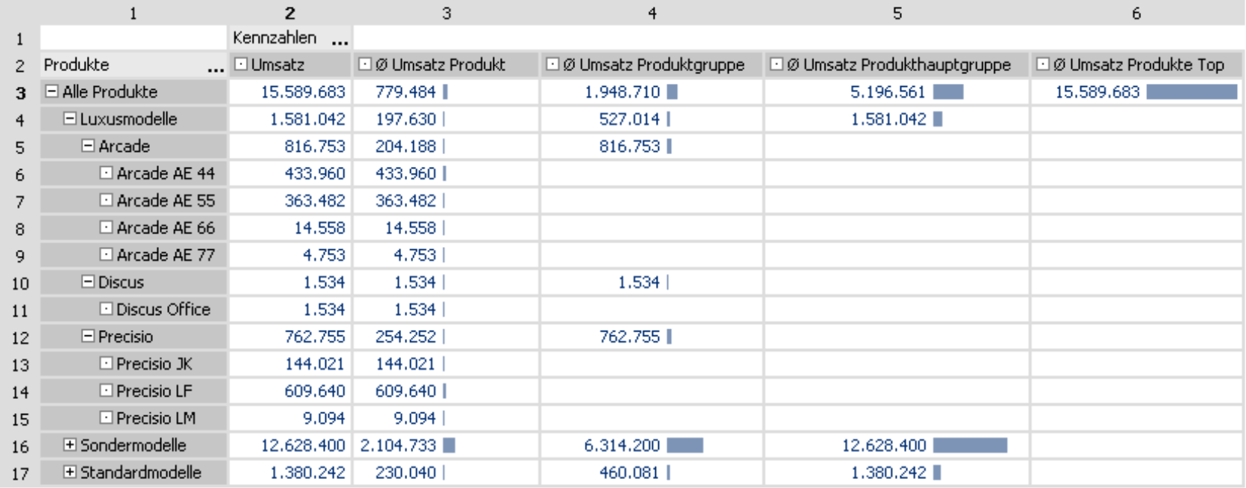Image resolution: width=1246 pixels, height=488 pixels.
Task: Click the leaf icon beside Arcade AE 44
Action: pyautogui.click(x=106, y=173)
